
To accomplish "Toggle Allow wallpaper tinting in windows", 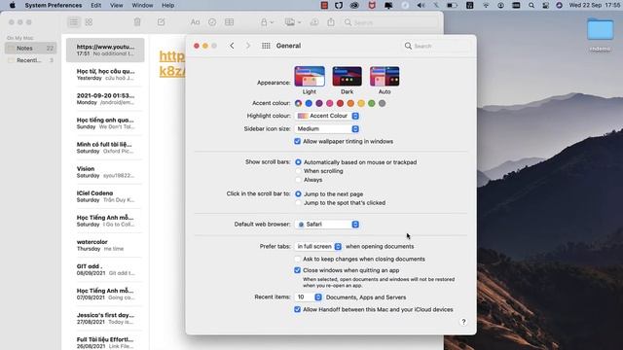I will [x=297, y=141].
